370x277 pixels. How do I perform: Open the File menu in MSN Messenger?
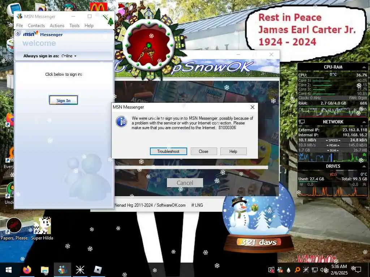[x=20, y=26]
